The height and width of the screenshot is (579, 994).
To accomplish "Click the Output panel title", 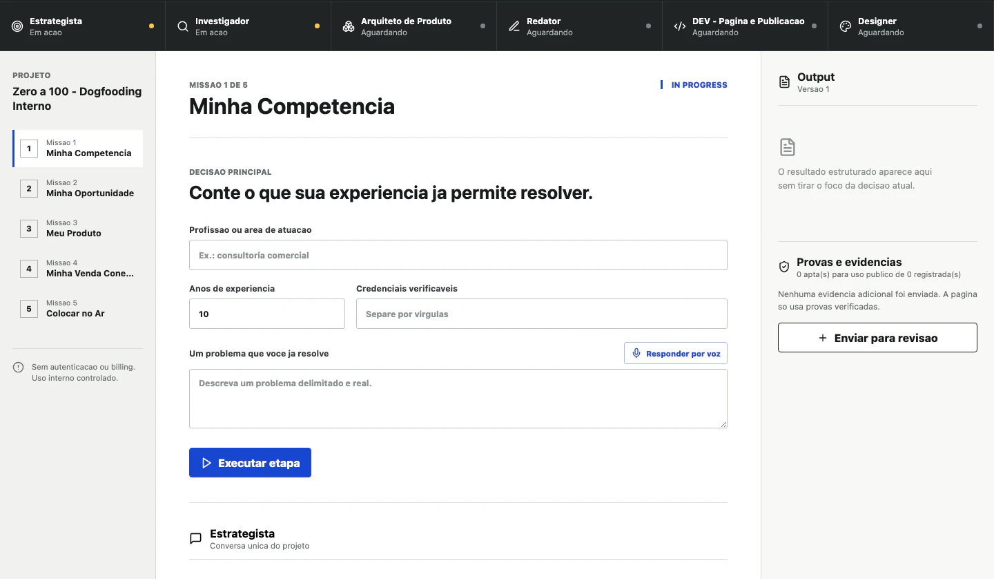I will point(816,77).
